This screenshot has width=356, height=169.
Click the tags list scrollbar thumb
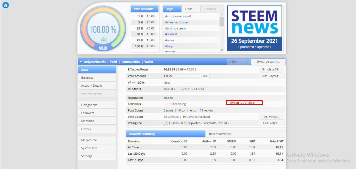(x=221, y=21)
